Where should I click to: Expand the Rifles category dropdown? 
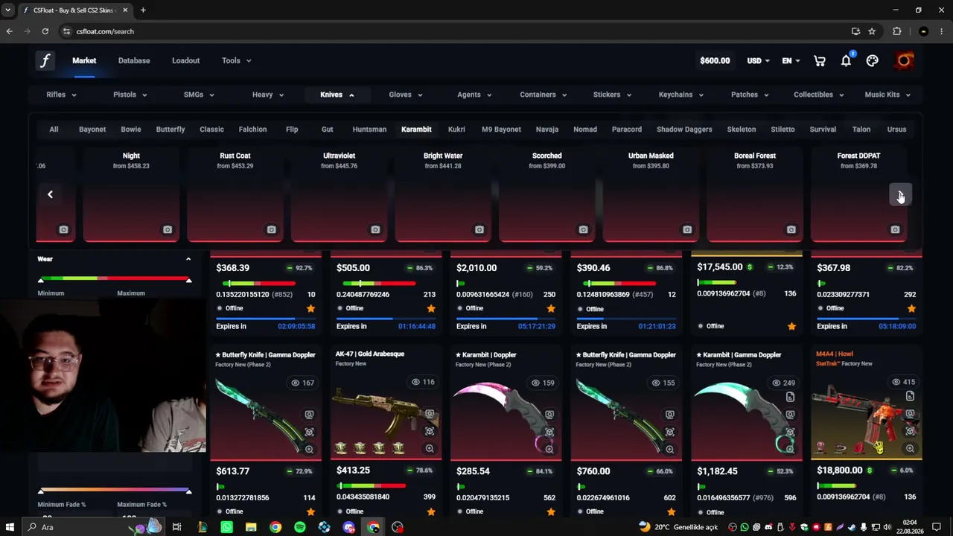[x=61, y=95]
